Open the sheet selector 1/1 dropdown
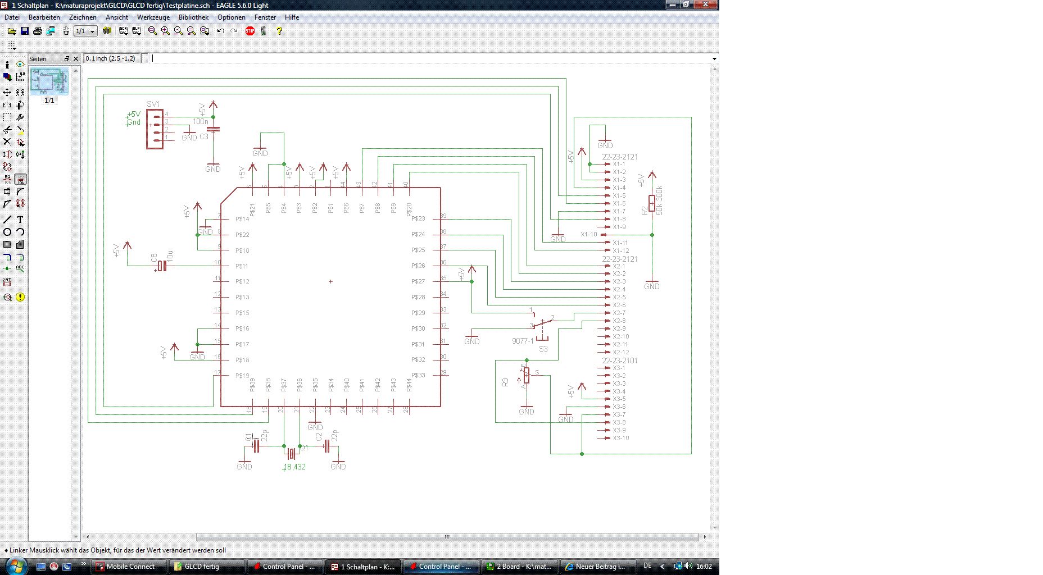The image size is (1043, 575). pyautogui.click(x=86, y=31)
